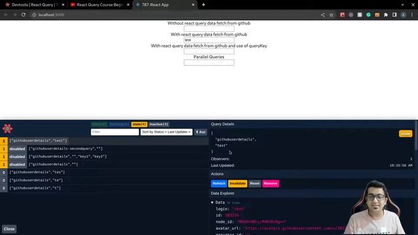Image resolution: width=418 pixels, height=235 pixels.
Task: Click the Remove action button
Action: tap(270, 183)
